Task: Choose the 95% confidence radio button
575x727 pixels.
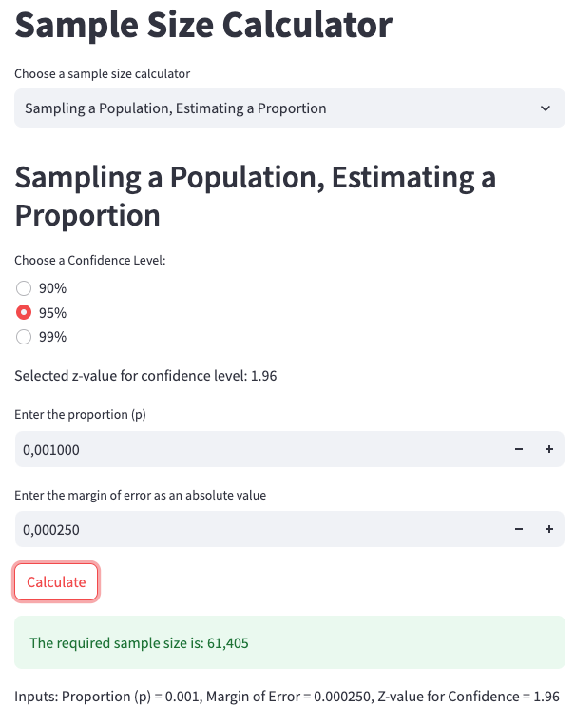Action: click(x=25, y=312)
